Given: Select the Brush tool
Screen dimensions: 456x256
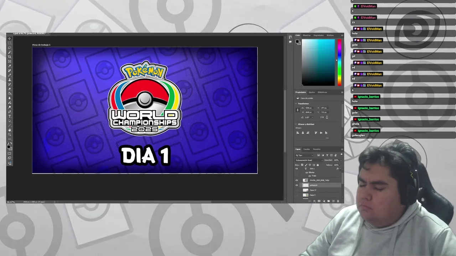Looking at the screenshot, I should [x=10, y=75].
